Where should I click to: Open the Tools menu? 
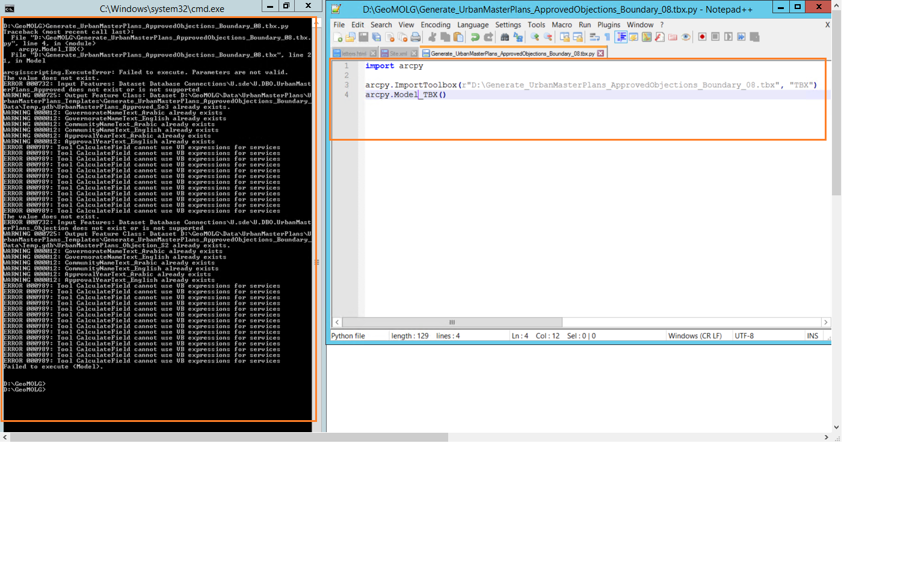point(537,25)
